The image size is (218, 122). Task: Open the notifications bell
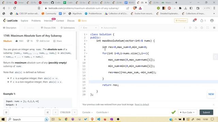(x=194, y=21)
